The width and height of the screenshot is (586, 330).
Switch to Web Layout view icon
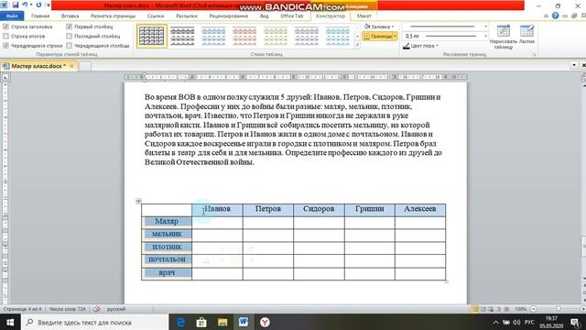click(491, 309)
